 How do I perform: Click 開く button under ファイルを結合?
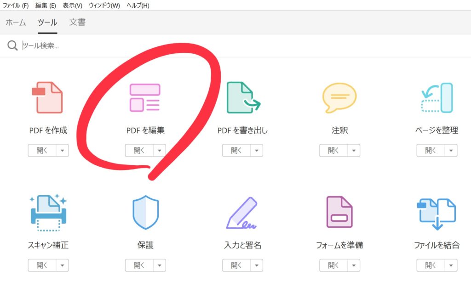click(x=431, y=265)
